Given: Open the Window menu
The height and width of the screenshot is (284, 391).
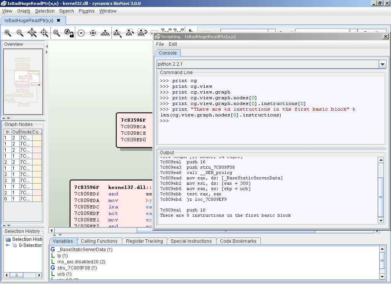Looking at the screenshot, I should (x=108, y=11).
